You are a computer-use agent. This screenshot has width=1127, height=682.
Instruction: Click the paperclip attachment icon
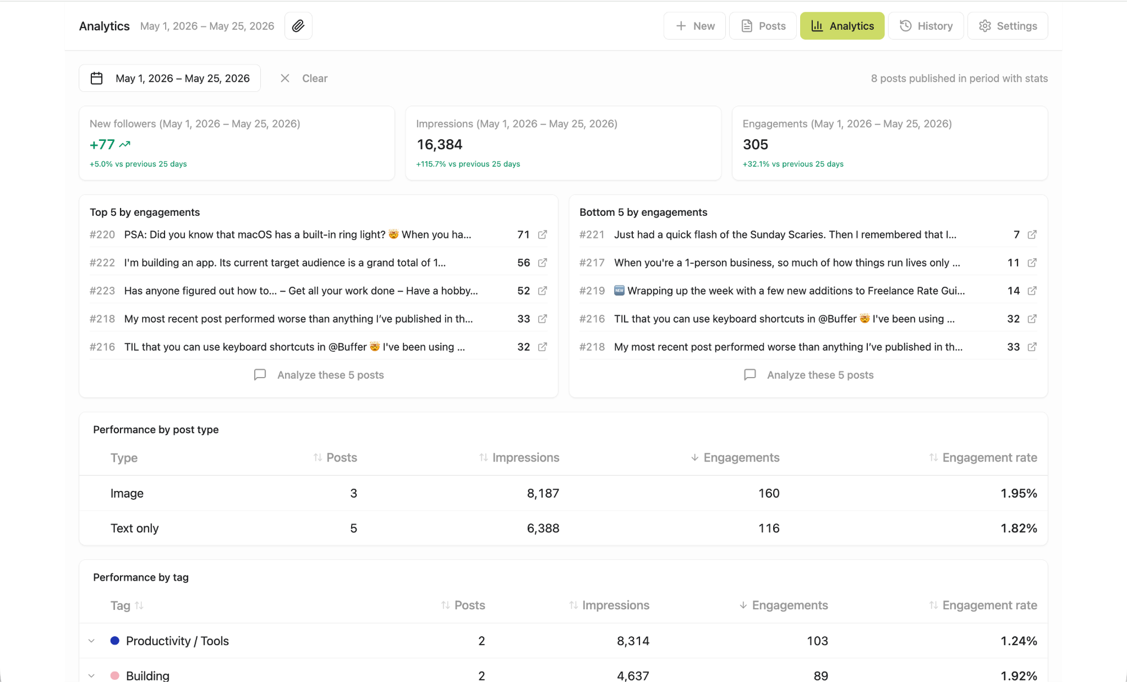coord(298,26)
